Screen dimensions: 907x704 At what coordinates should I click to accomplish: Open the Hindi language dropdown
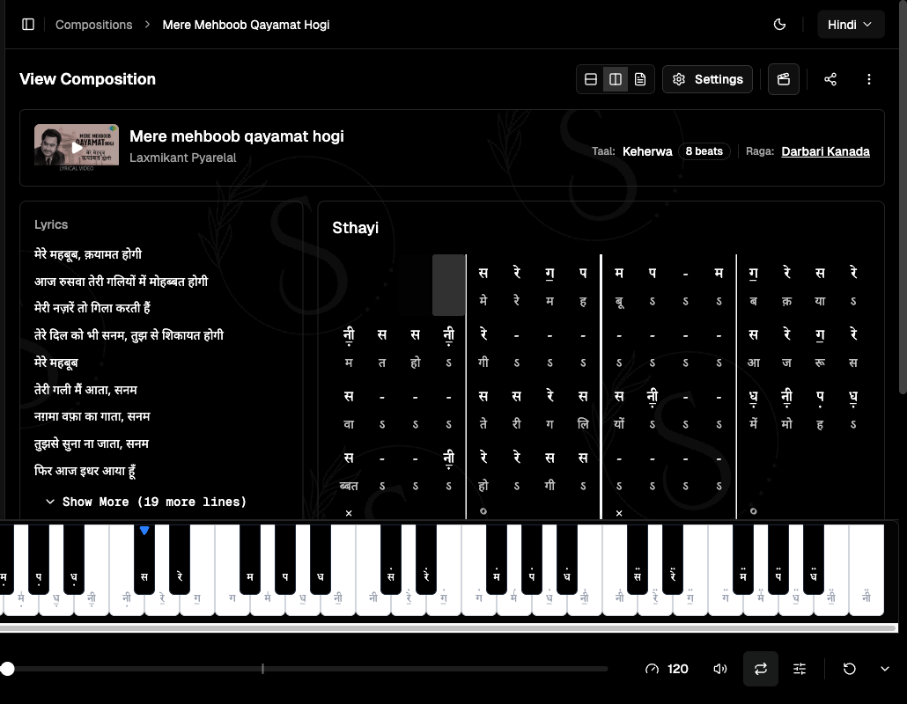click(x=851, y=24)
